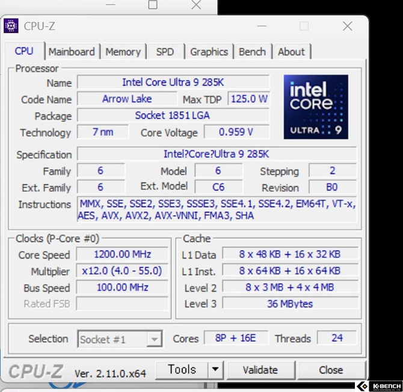Click the x12.0 (4.0 - 55.0) multiplier value

coord(122,271)
